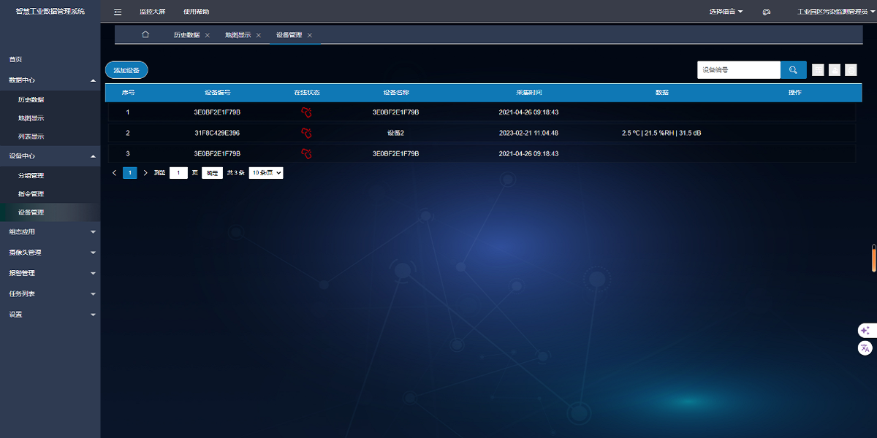This screenshot has width=877, height=438.
Task: Open the hamburger menu icon beside system title
Action: coord(117,11)
